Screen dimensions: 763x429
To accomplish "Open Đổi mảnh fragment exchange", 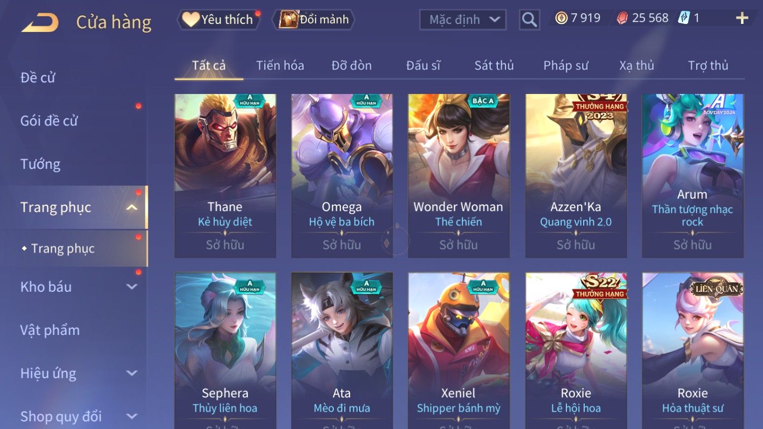I will coord(313,20).
